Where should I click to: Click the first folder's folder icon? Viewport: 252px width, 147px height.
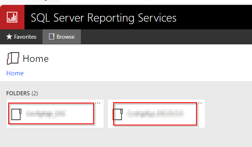click(x=16, y=114)
